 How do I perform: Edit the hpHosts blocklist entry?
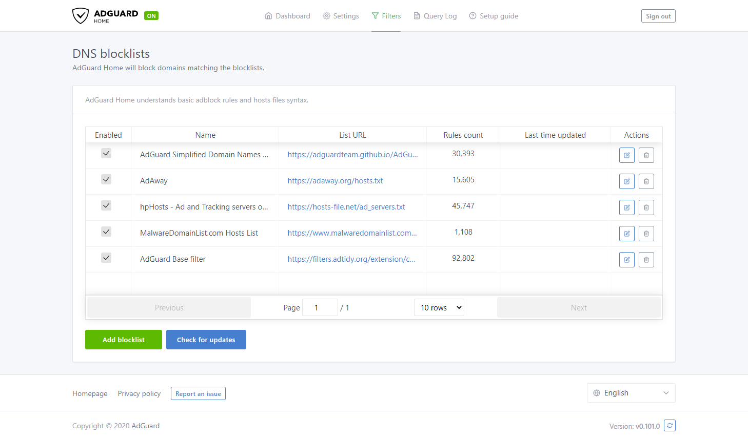tap(627, 207)
